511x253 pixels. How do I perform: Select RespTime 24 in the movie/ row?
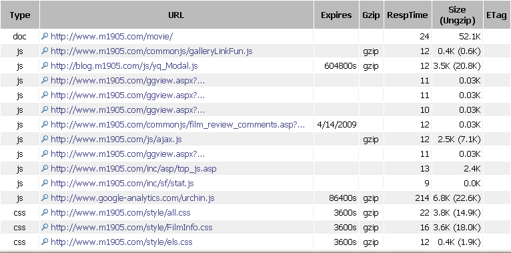(x=425, y=37)
